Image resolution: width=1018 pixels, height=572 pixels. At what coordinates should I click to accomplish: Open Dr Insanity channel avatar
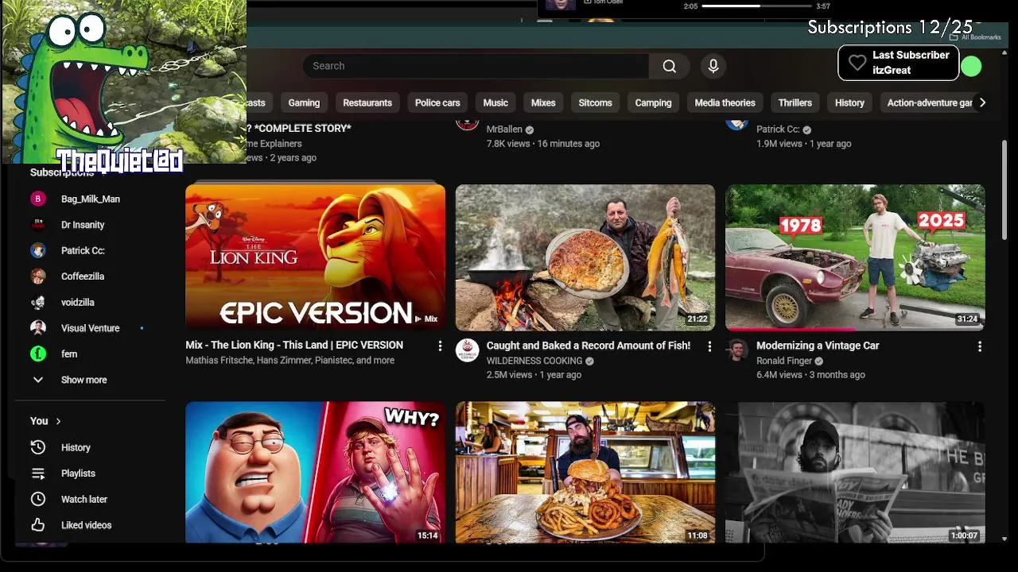[38, 225]
